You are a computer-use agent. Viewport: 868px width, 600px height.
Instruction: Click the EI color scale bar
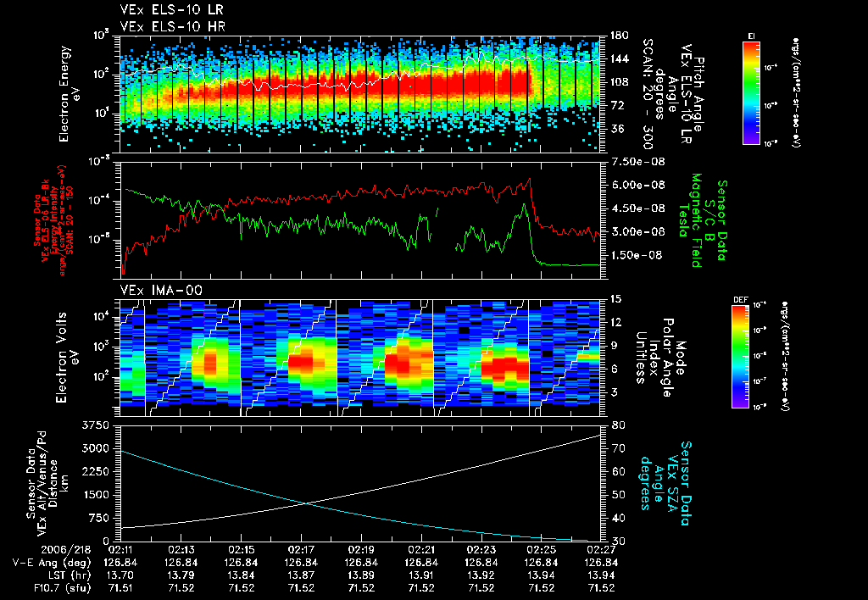click(751, 93)
